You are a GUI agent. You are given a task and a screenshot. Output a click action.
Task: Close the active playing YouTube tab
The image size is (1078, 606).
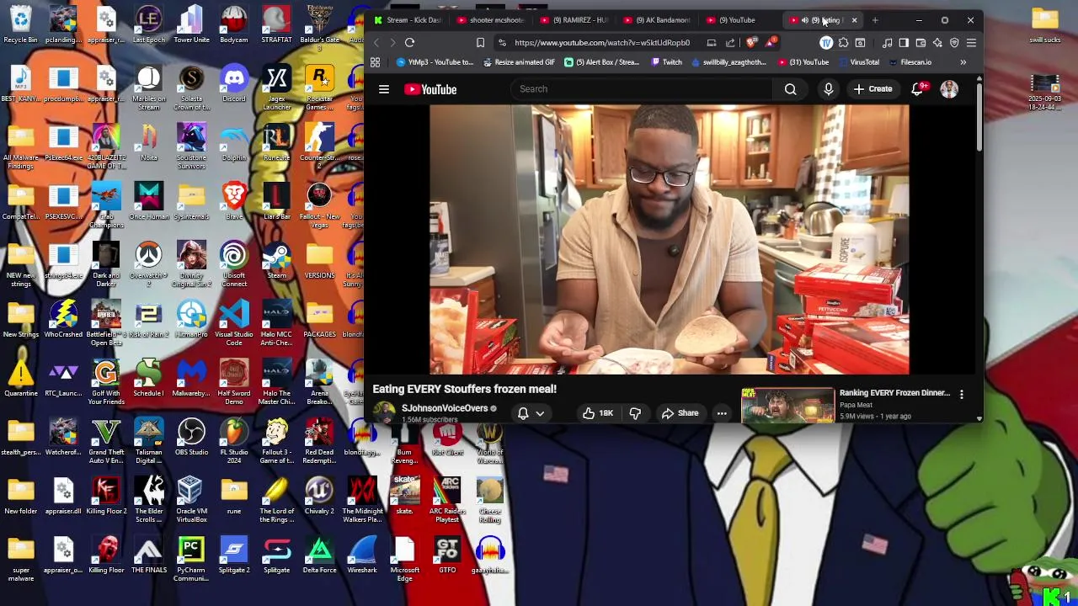(854, 20)
